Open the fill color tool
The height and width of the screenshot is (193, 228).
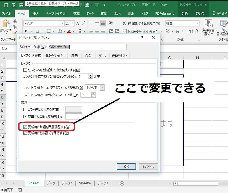point(60,31)
